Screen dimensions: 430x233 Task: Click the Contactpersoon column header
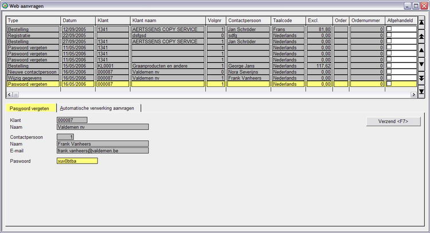248,20
